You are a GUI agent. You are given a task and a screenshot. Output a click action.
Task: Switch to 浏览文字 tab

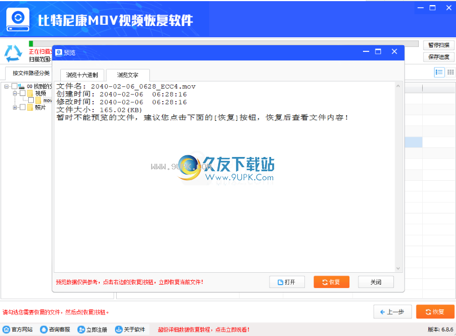(127, 75)
